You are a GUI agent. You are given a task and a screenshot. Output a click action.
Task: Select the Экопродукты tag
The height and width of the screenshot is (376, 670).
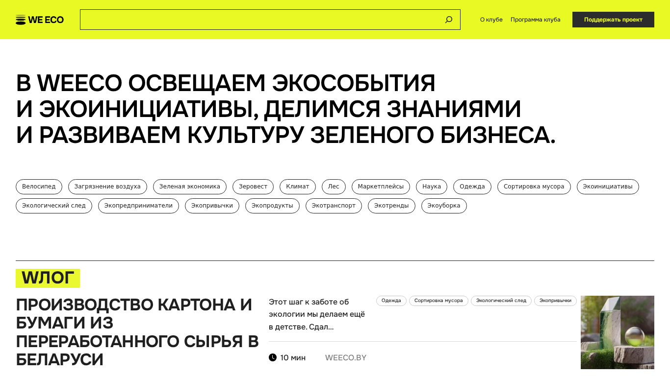272,206
